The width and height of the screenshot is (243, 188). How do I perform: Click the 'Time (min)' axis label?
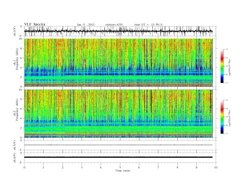pos(123,170)
